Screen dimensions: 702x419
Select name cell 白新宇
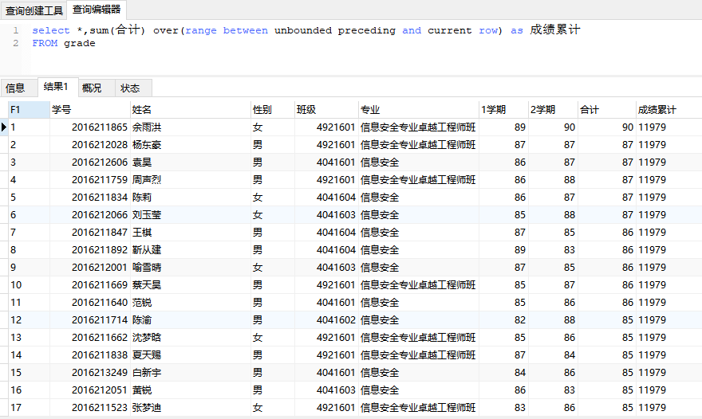[191, 373]
